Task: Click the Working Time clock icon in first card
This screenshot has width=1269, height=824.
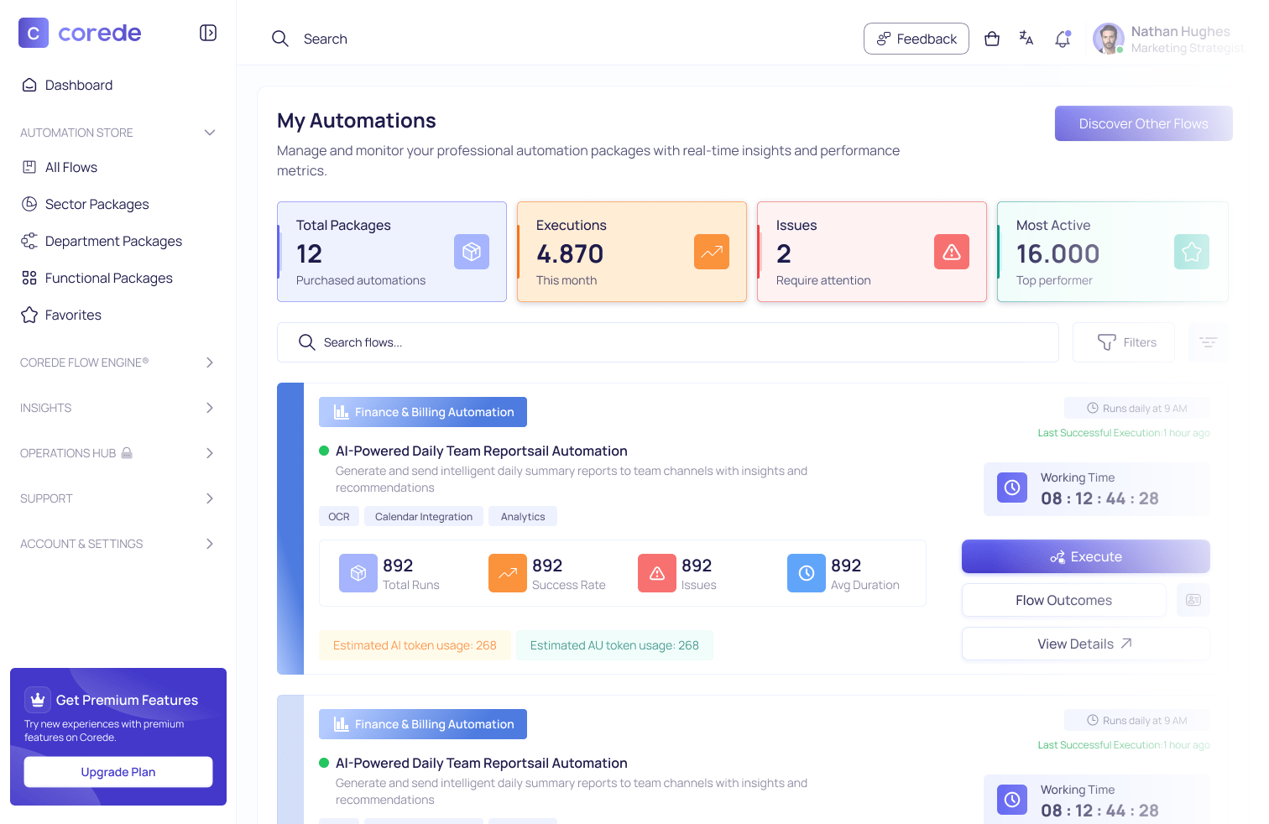Action: pos(1012,488)
